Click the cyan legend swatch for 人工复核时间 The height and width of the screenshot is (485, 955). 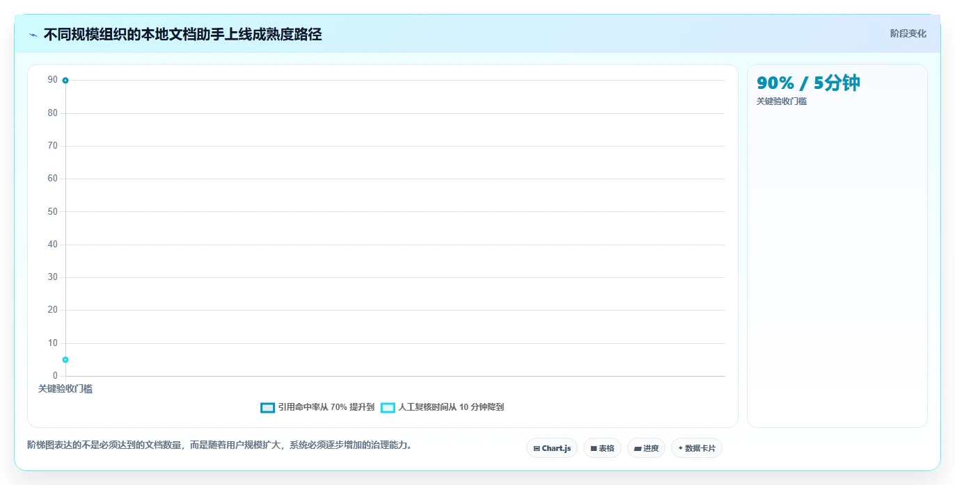point(388,408)
